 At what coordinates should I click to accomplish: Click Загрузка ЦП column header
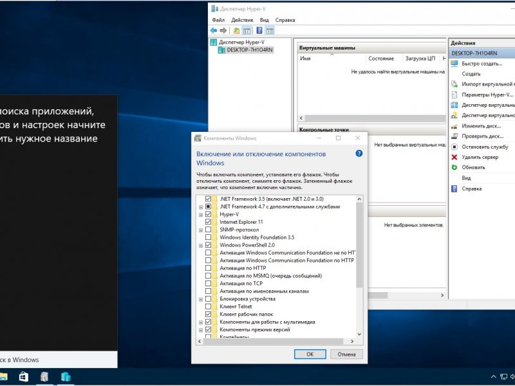(x=420, y=59)
